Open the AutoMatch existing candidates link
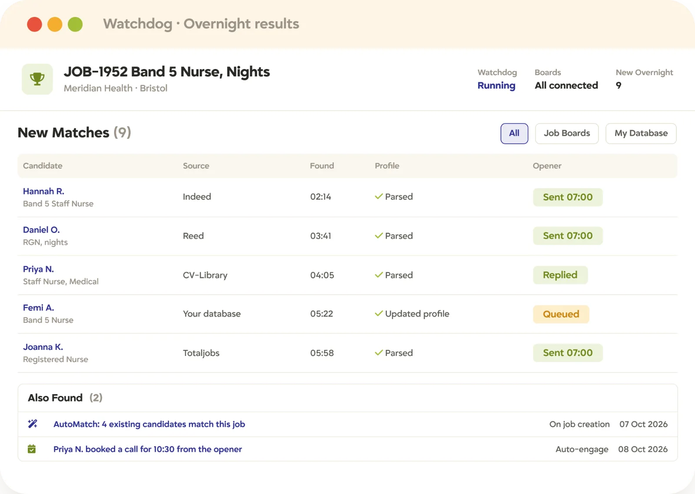The image size is (695, 494). 149,424
